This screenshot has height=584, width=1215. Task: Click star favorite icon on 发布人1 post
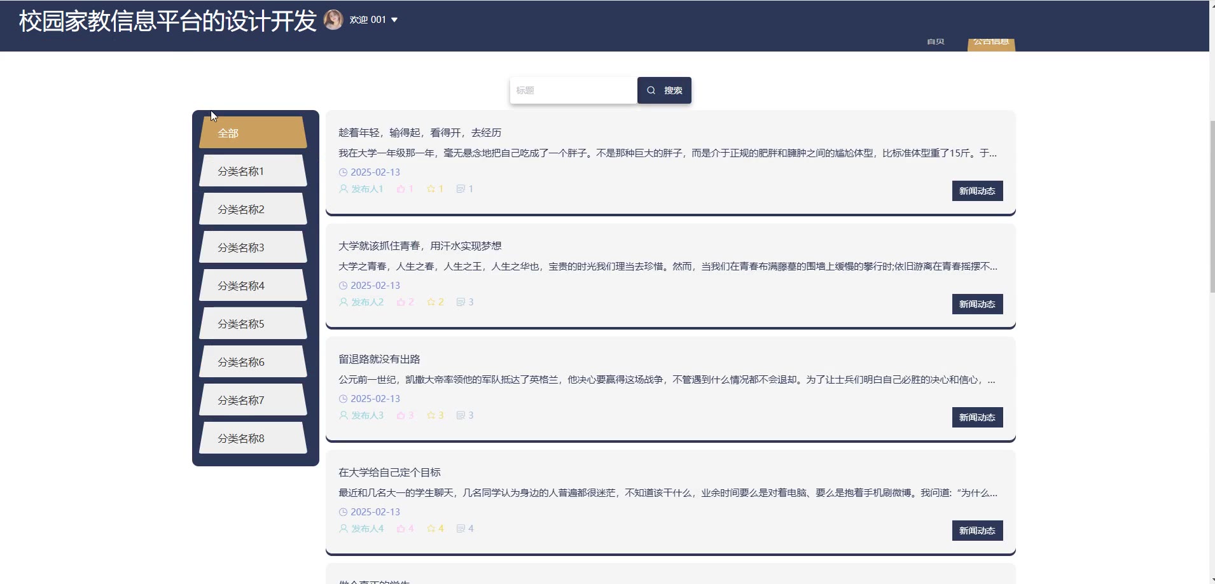tap(431, 189)
